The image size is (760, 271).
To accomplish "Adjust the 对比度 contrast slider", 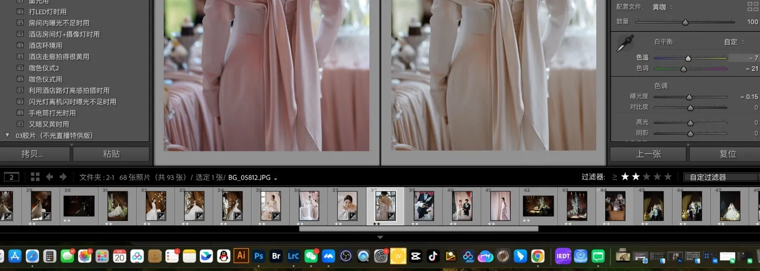I will [x=690, y=107].
